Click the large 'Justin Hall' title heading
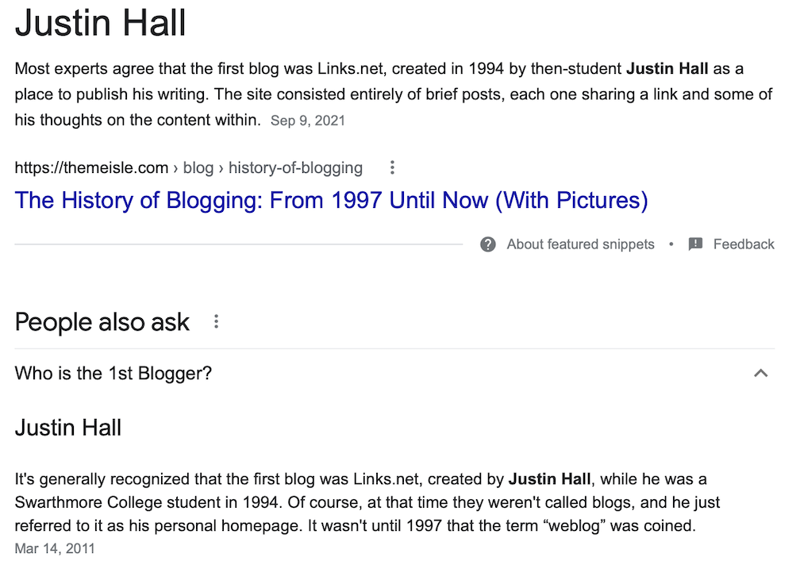The width and height of the screenshot is (800, 565). (100, 22)
